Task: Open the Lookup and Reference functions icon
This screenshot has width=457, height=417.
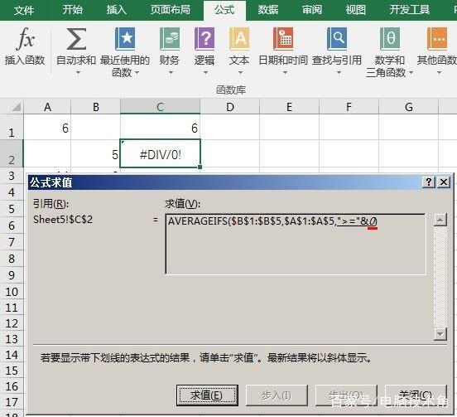Action: (337, 38)
